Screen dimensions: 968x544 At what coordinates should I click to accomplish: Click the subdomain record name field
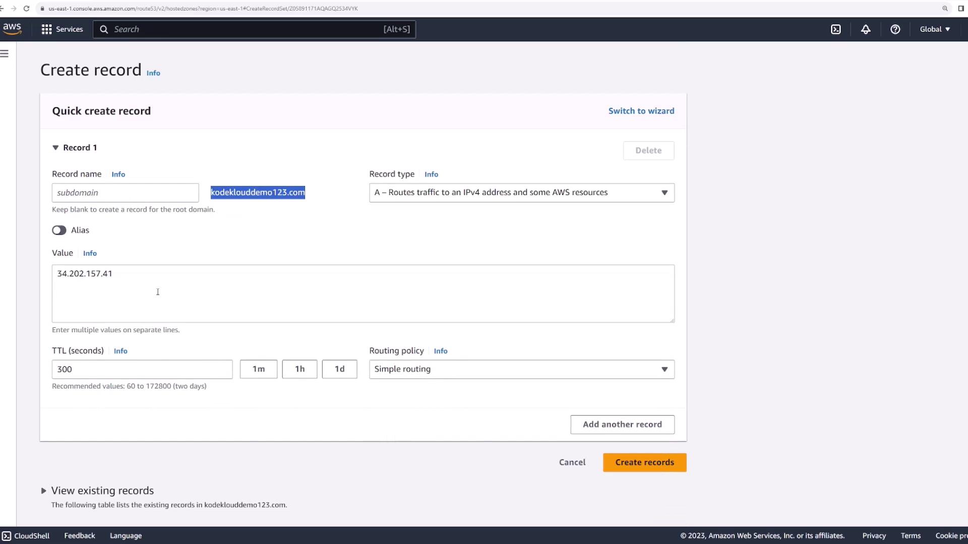125,193
